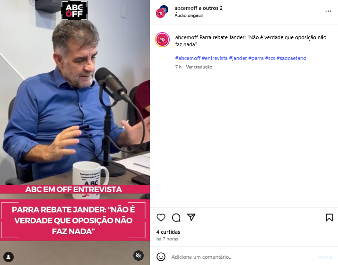Click the Postar comment button
Image resolution: width=338 pixels, height=265 pixels.
tap(325, 257)
